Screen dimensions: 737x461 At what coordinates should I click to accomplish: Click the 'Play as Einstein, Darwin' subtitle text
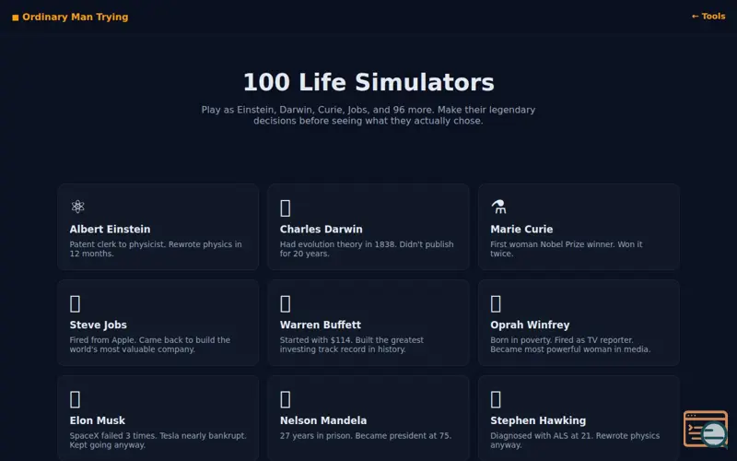coord(368,115)
